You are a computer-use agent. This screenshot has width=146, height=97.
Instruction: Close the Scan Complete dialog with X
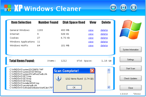[92, 71]
